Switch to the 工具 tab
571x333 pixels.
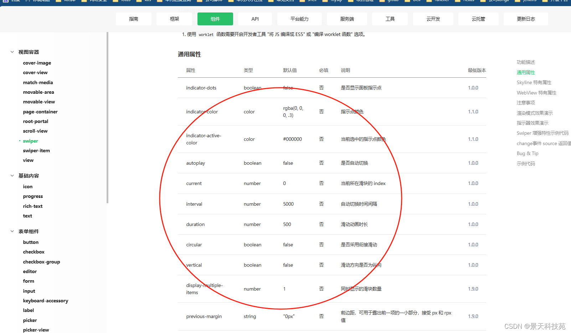390,19
